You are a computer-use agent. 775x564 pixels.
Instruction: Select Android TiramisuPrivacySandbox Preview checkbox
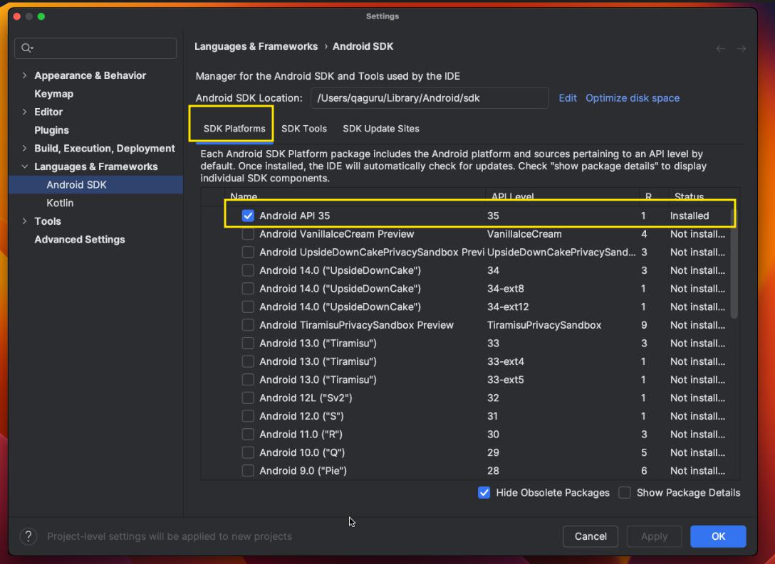(x=248, y=325)
